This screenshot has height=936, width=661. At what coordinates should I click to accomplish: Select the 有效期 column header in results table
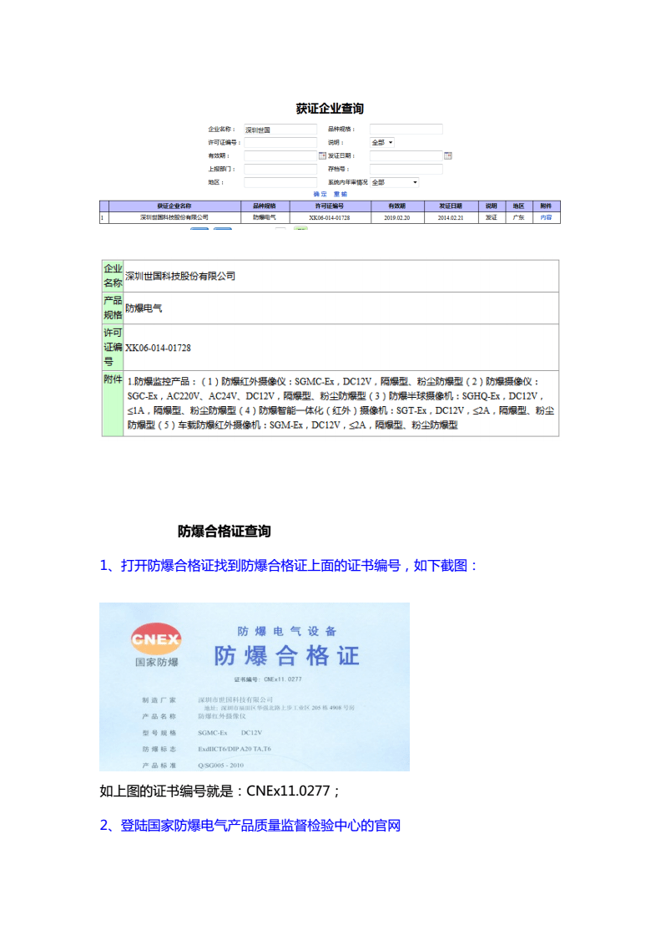[x=397, y=206]
